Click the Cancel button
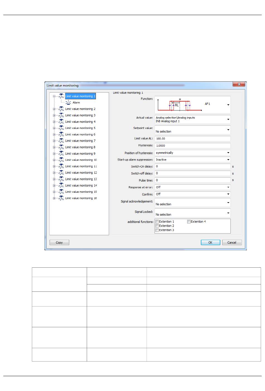Screen dimensions: 265x391 [232, 242]
